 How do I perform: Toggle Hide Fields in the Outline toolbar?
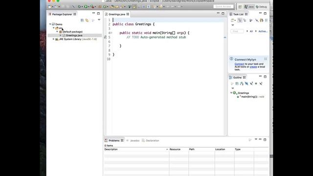pyautogui.click(x=246, y=84)
